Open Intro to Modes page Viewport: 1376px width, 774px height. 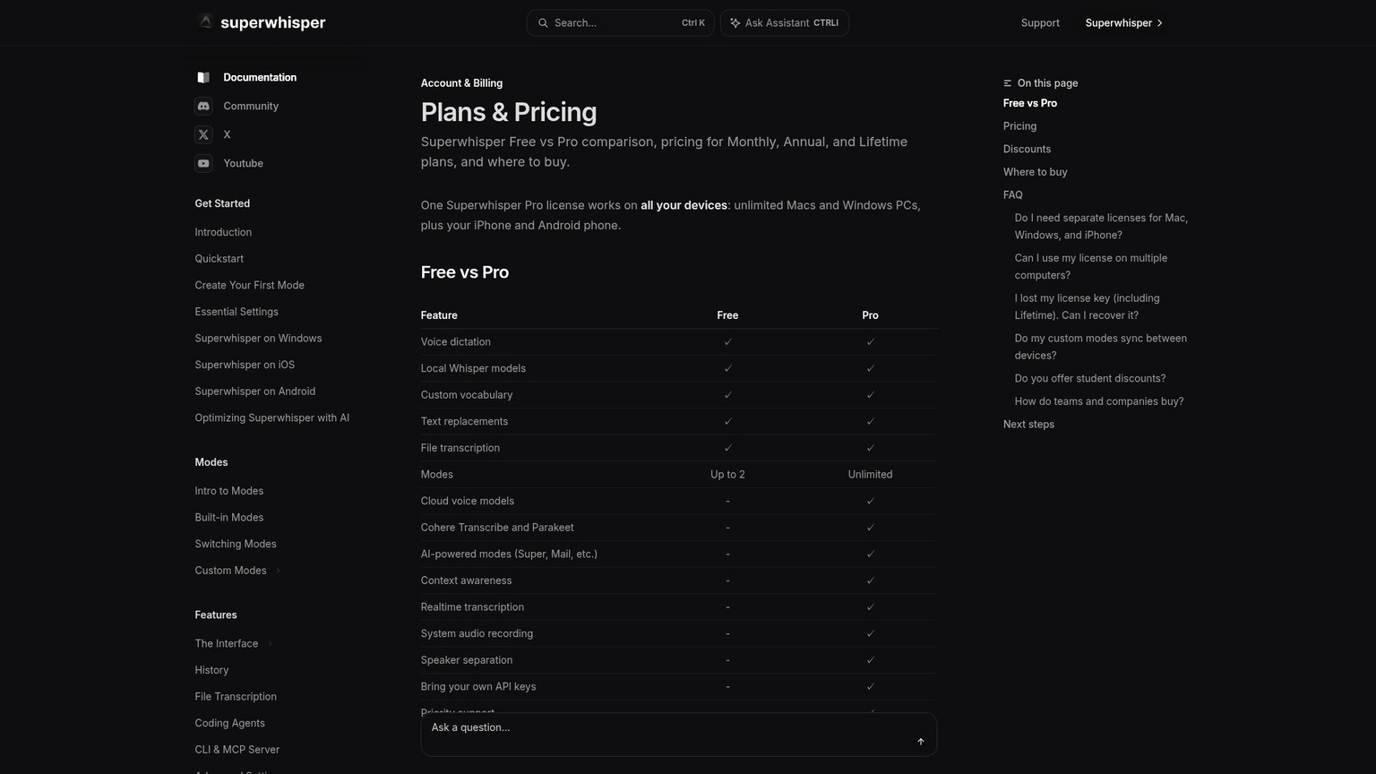pyautogui.click(x=228, y=491)
